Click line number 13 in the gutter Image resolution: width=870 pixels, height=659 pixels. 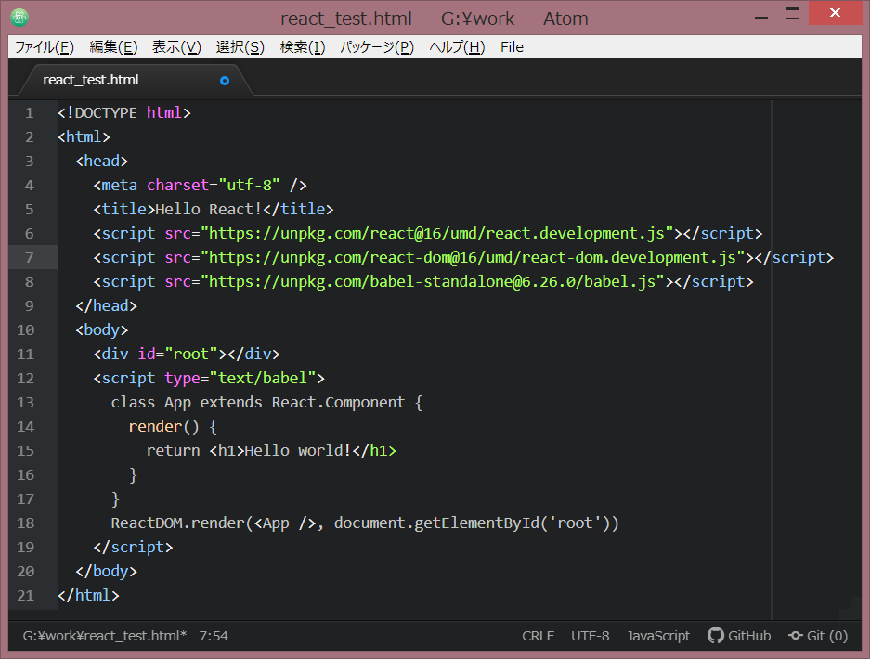(25, 403)
